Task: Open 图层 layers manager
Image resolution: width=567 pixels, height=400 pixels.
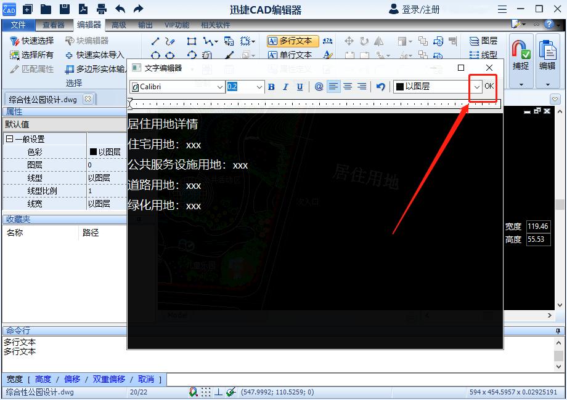Action: pyautogui.click(x=483, y=41)
